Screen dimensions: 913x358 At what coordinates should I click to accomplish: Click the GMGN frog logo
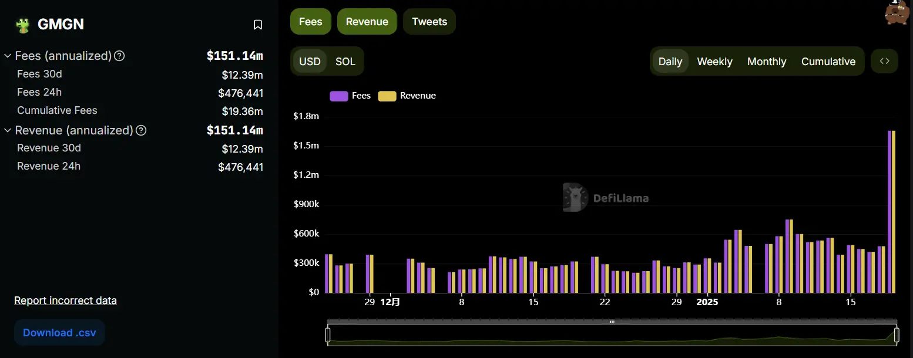tap(23, 25)
